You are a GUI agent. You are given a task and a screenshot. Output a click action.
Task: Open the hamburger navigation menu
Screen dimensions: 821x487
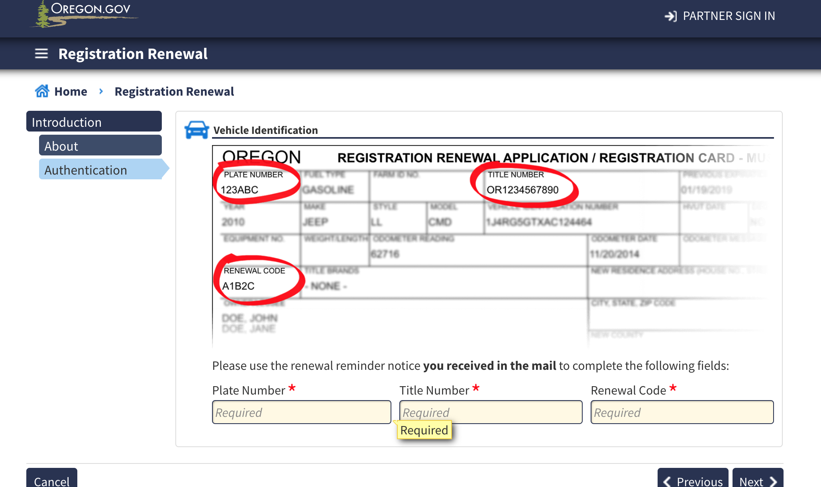pos(41,53)
